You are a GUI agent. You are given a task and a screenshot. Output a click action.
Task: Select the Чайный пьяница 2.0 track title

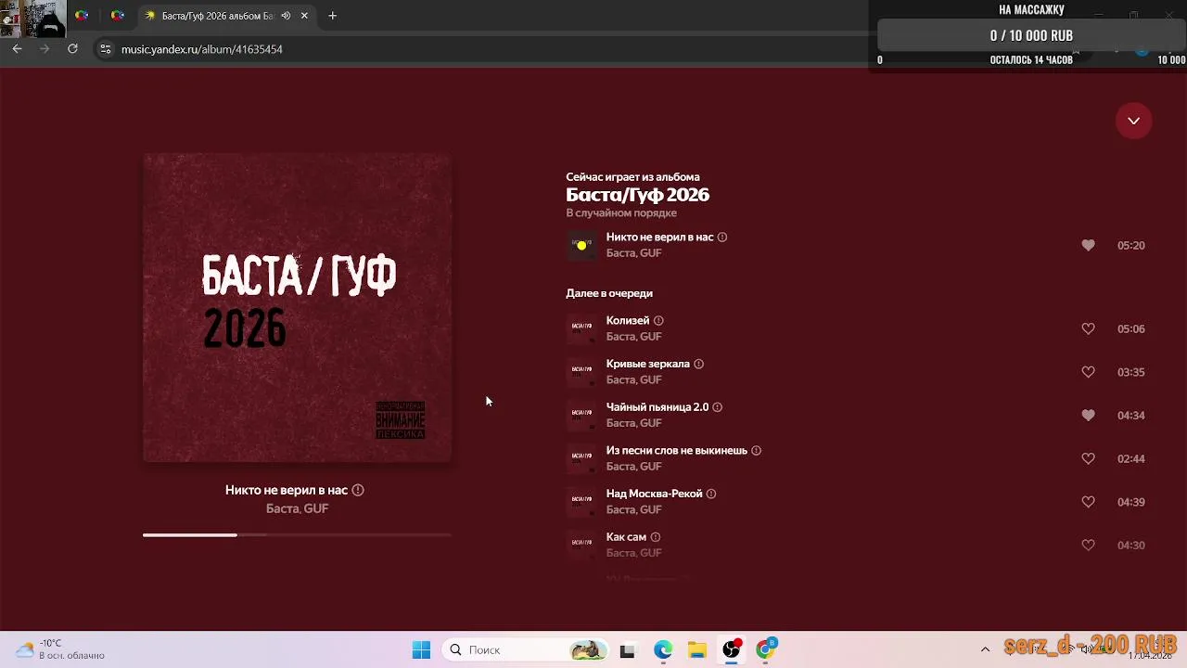click(x=657, y=407)
